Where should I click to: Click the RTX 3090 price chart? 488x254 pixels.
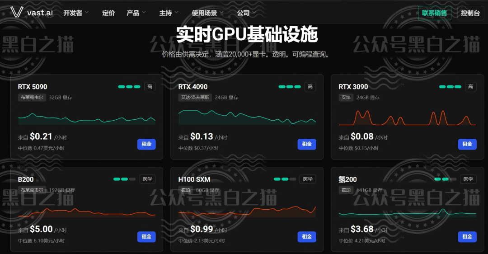pos(408,118)
